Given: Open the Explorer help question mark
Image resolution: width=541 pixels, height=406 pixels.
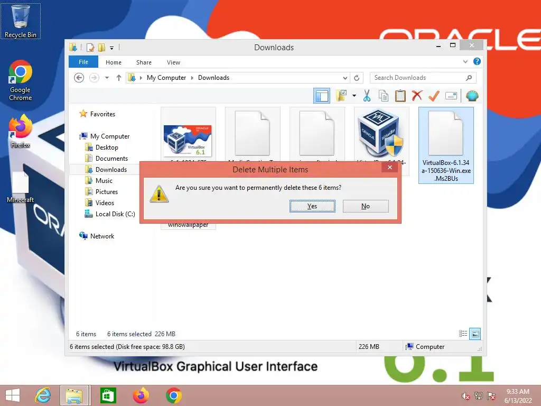Looking at the screenshot, I should click(477, 61).
